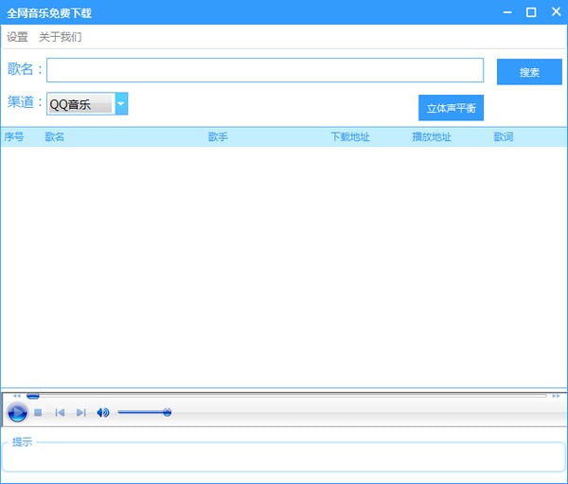The image size is (568, 484).
Task: Click the playback seek bar handle
Action: [x=33, y=396]
